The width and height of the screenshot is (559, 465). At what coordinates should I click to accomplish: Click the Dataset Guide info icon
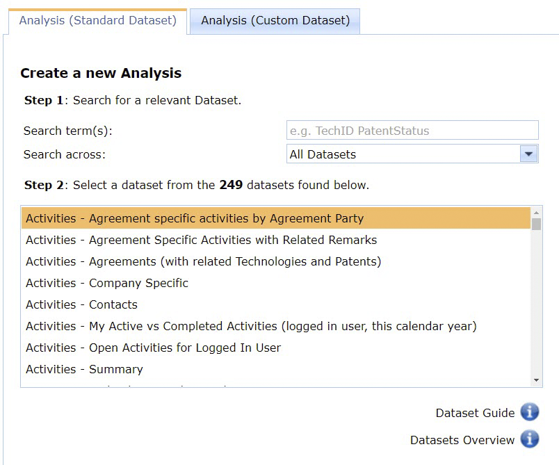pos(530,412)
